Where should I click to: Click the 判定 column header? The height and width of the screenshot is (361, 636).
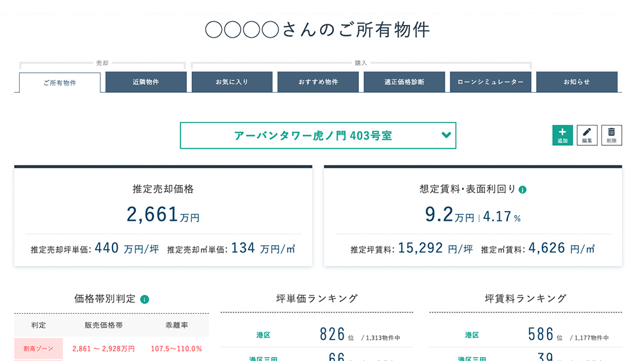click(x=38, y=325)
